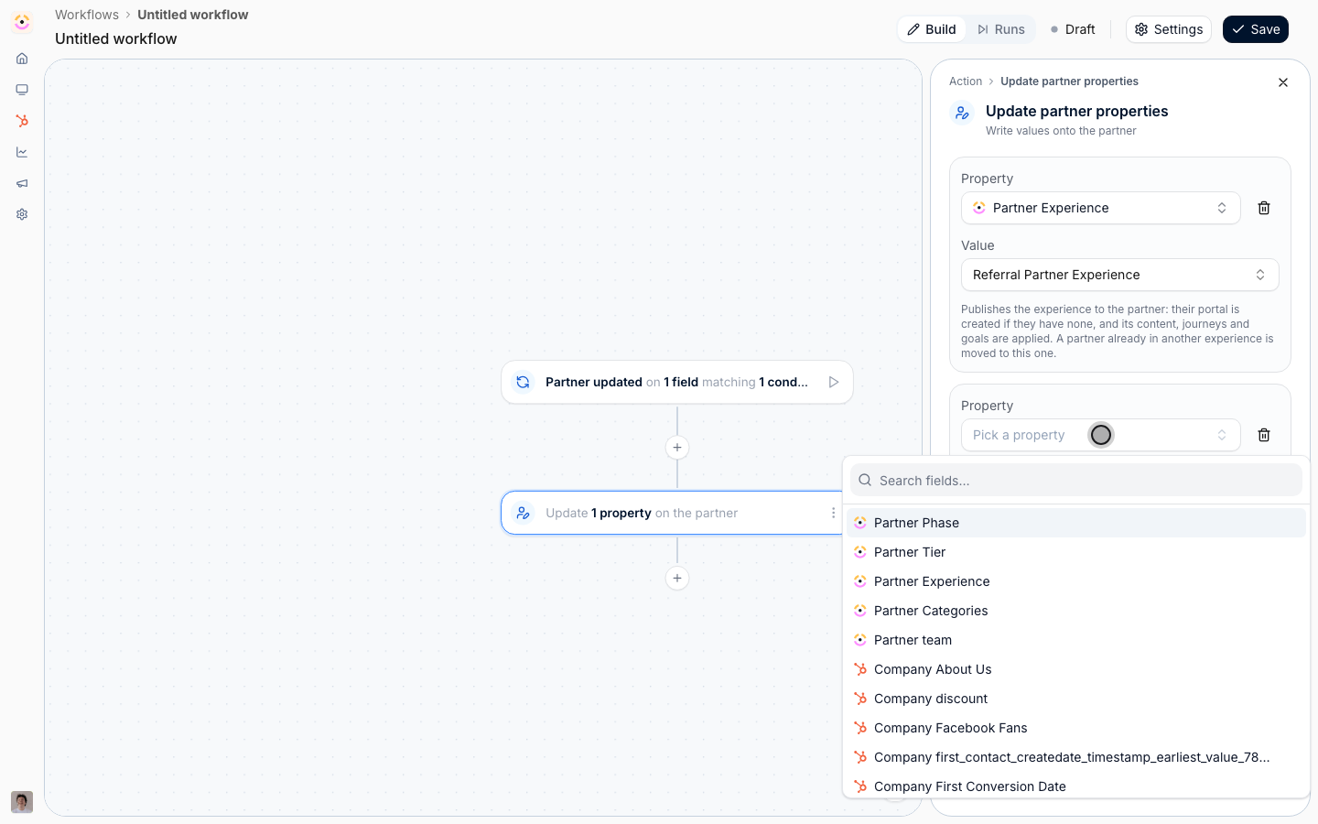Open the Partner Experience property dropdown
This screenshot has height=824, width=1318.
click(x=1101, y=208)
